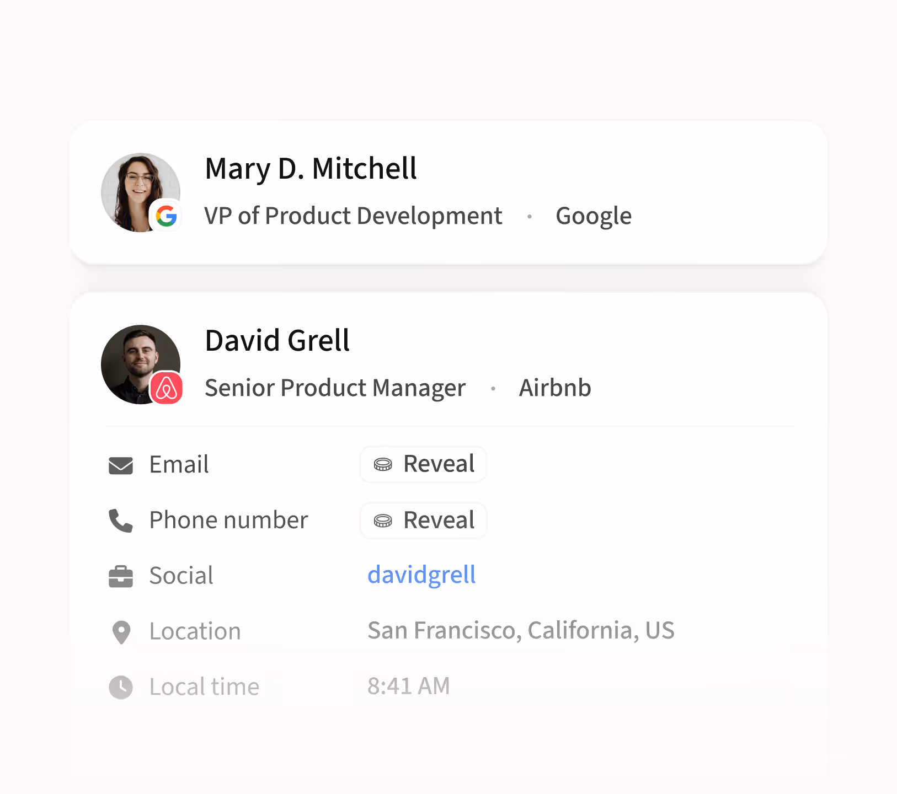Click the Phone number field label
The height and width of the screenshot is (794, 897).
click(229, 521)
